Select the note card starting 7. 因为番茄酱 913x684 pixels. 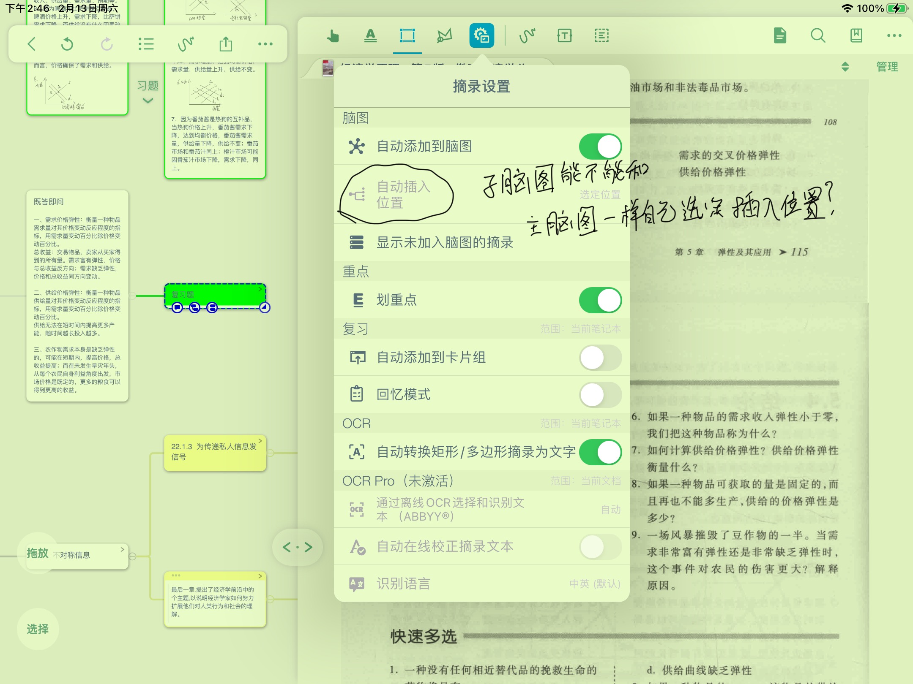[x=215, y=144]
